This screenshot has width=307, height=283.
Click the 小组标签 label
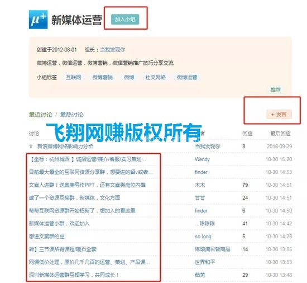[46, 77]
